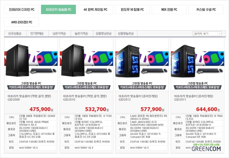The height and width of the screenshot is (158, 229).
Task: Go to NOX 전용 PC category
Action: tap(169, 9)
